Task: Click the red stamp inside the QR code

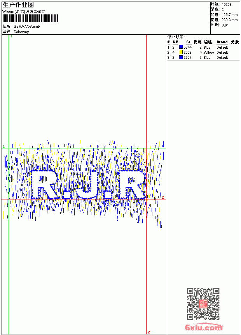Action: tap(203, 304)
